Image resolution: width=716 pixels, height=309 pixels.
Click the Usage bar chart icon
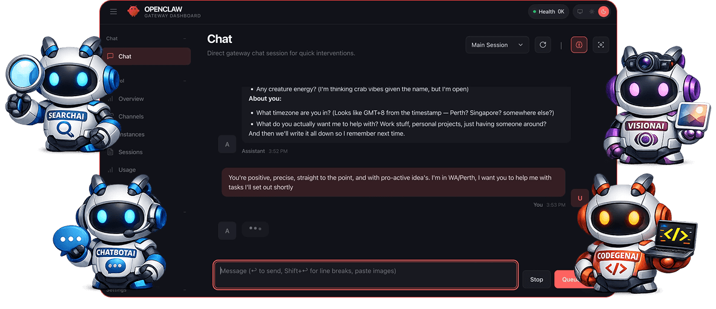111,170
